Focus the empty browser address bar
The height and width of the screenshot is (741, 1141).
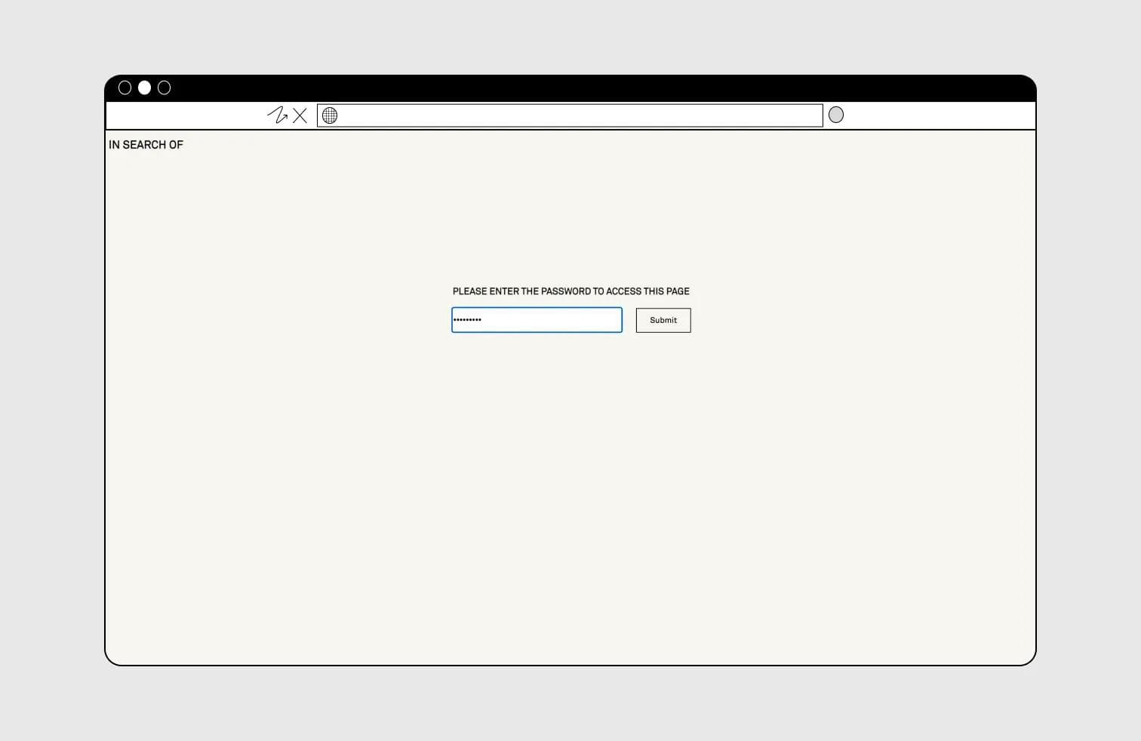click(577, 115)
